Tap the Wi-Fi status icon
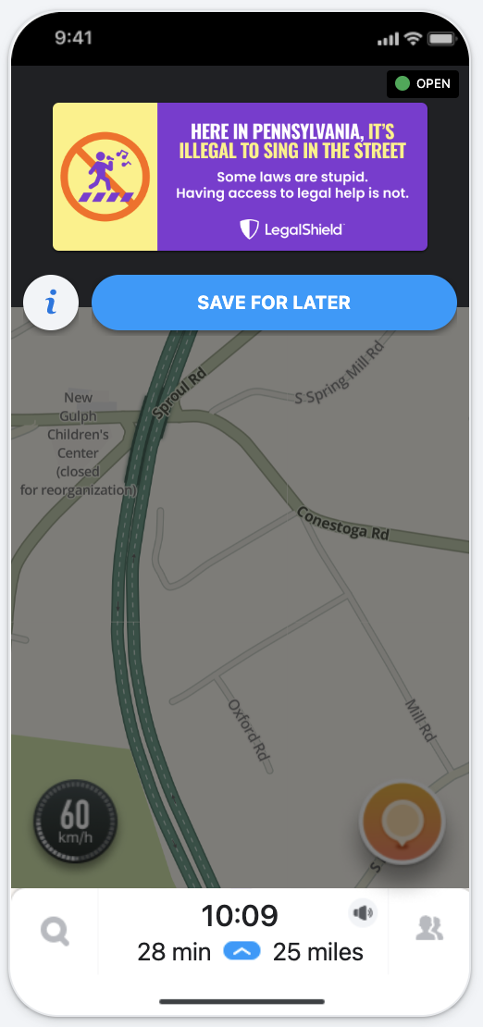Image resolution: width=483 pixels, height=1027 pixels. [x=413, y=39]
